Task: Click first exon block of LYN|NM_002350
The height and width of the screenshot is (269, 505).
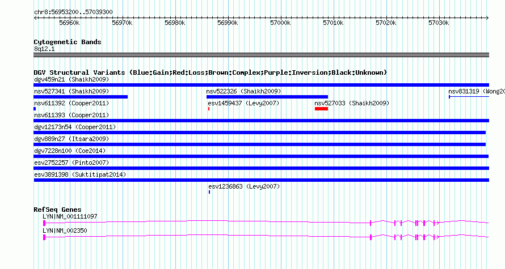Action: [x=44, y=237]
